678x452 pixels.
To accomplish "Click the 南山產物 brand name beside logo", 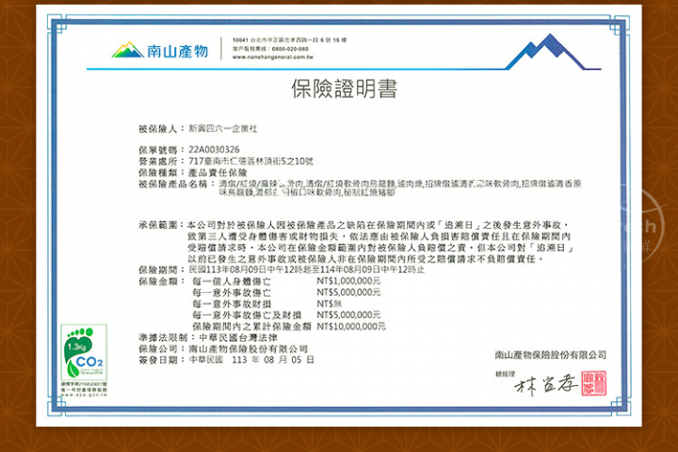I will [x=178, y=50].
